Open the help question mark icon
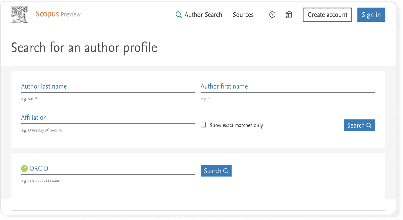 pyautogui.click(x=272, y=15)
